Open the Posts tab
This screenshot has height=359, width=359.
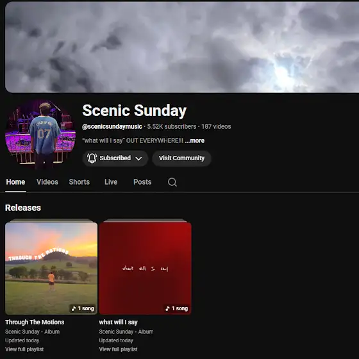point(142,182)
